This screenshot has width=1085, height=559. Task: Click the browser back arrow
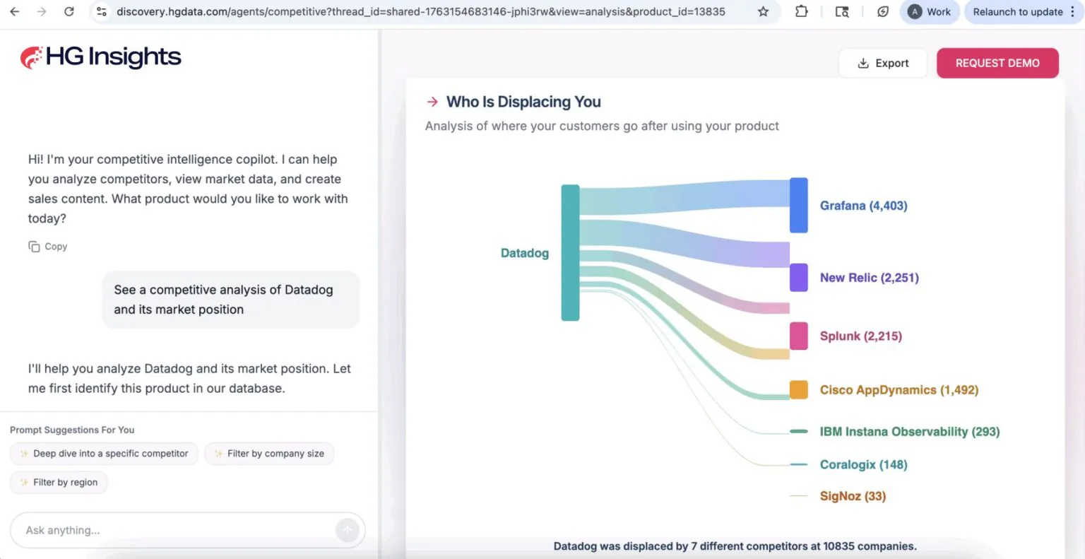pyautogui.click(x=14, y=11)
